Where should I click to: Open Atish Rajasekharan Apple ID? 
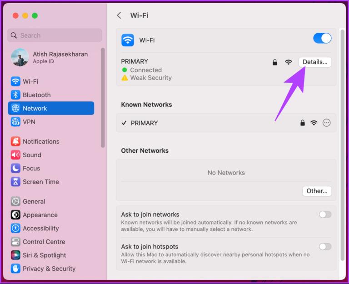click(x=50, y=57)
